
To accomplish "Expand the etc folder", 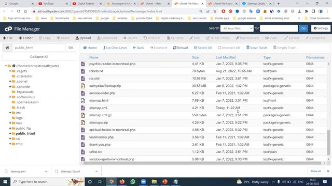I will (x=10, y=113).
